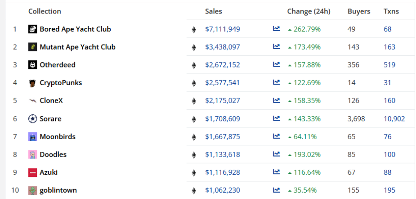Open the goblintown collection link

[58, 190]
